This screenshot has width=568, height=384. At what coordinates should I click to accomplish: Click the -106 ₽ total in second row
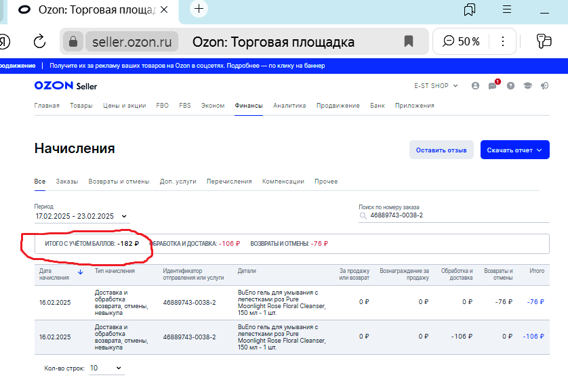click(533, 336)
